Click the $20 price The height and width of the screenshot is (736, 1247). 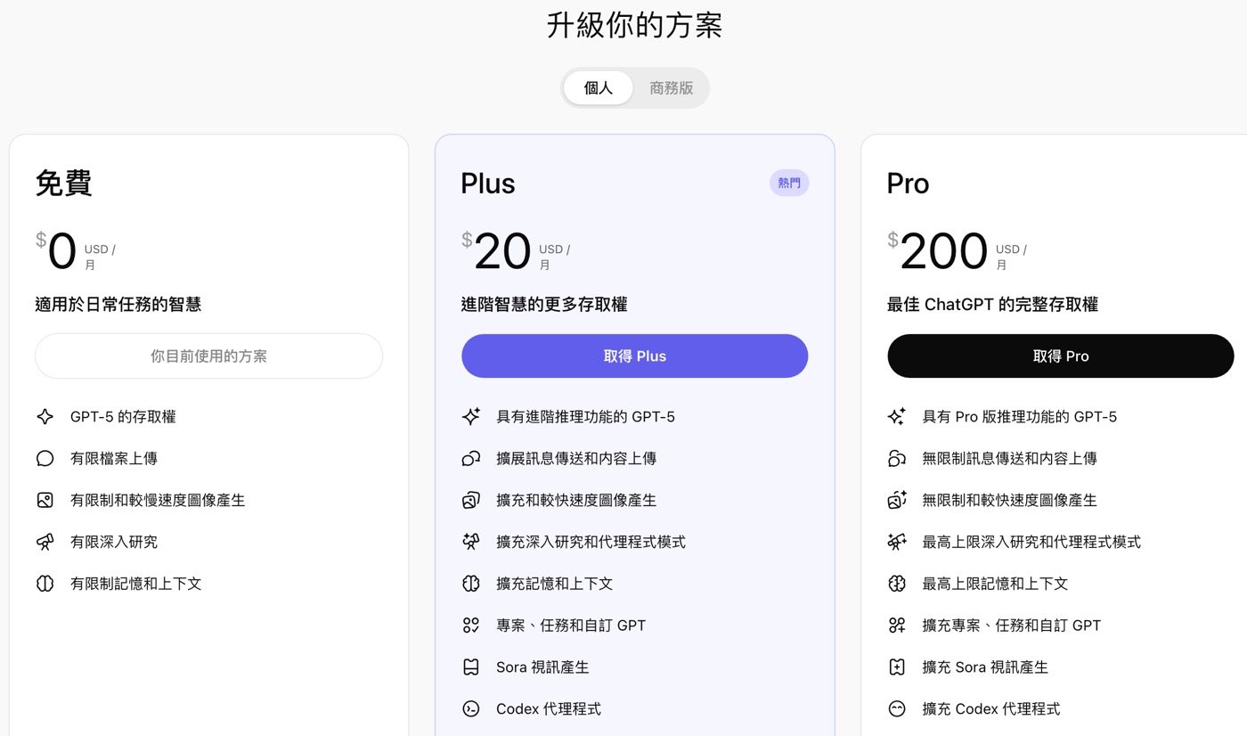[x=496, y=251]
